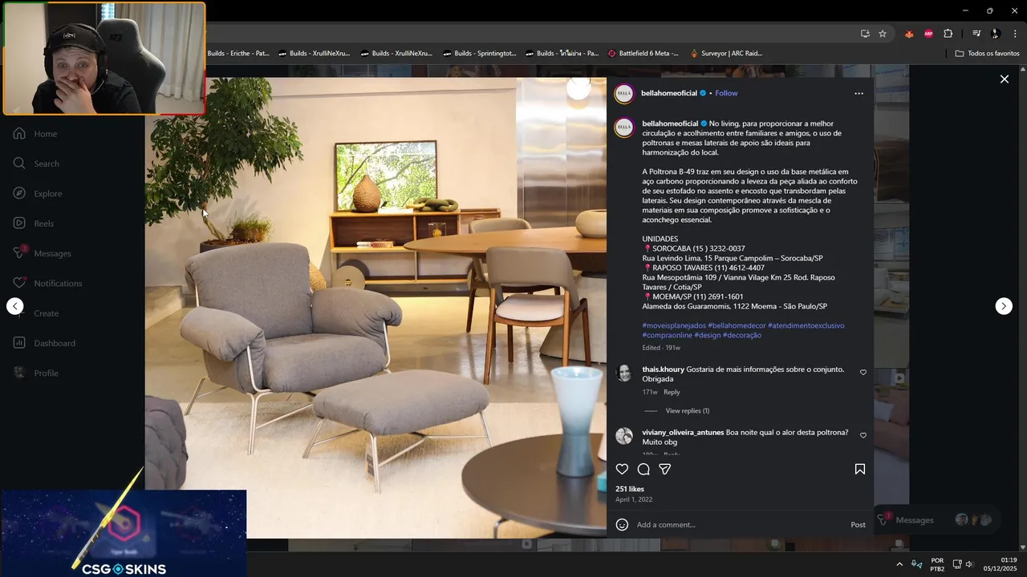Show hidden system tray icons

coord(899,564)
